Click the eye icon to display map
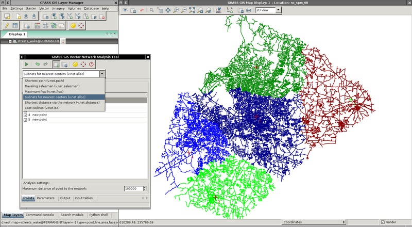Screen dimensions: 412x227 click(125, 10)
